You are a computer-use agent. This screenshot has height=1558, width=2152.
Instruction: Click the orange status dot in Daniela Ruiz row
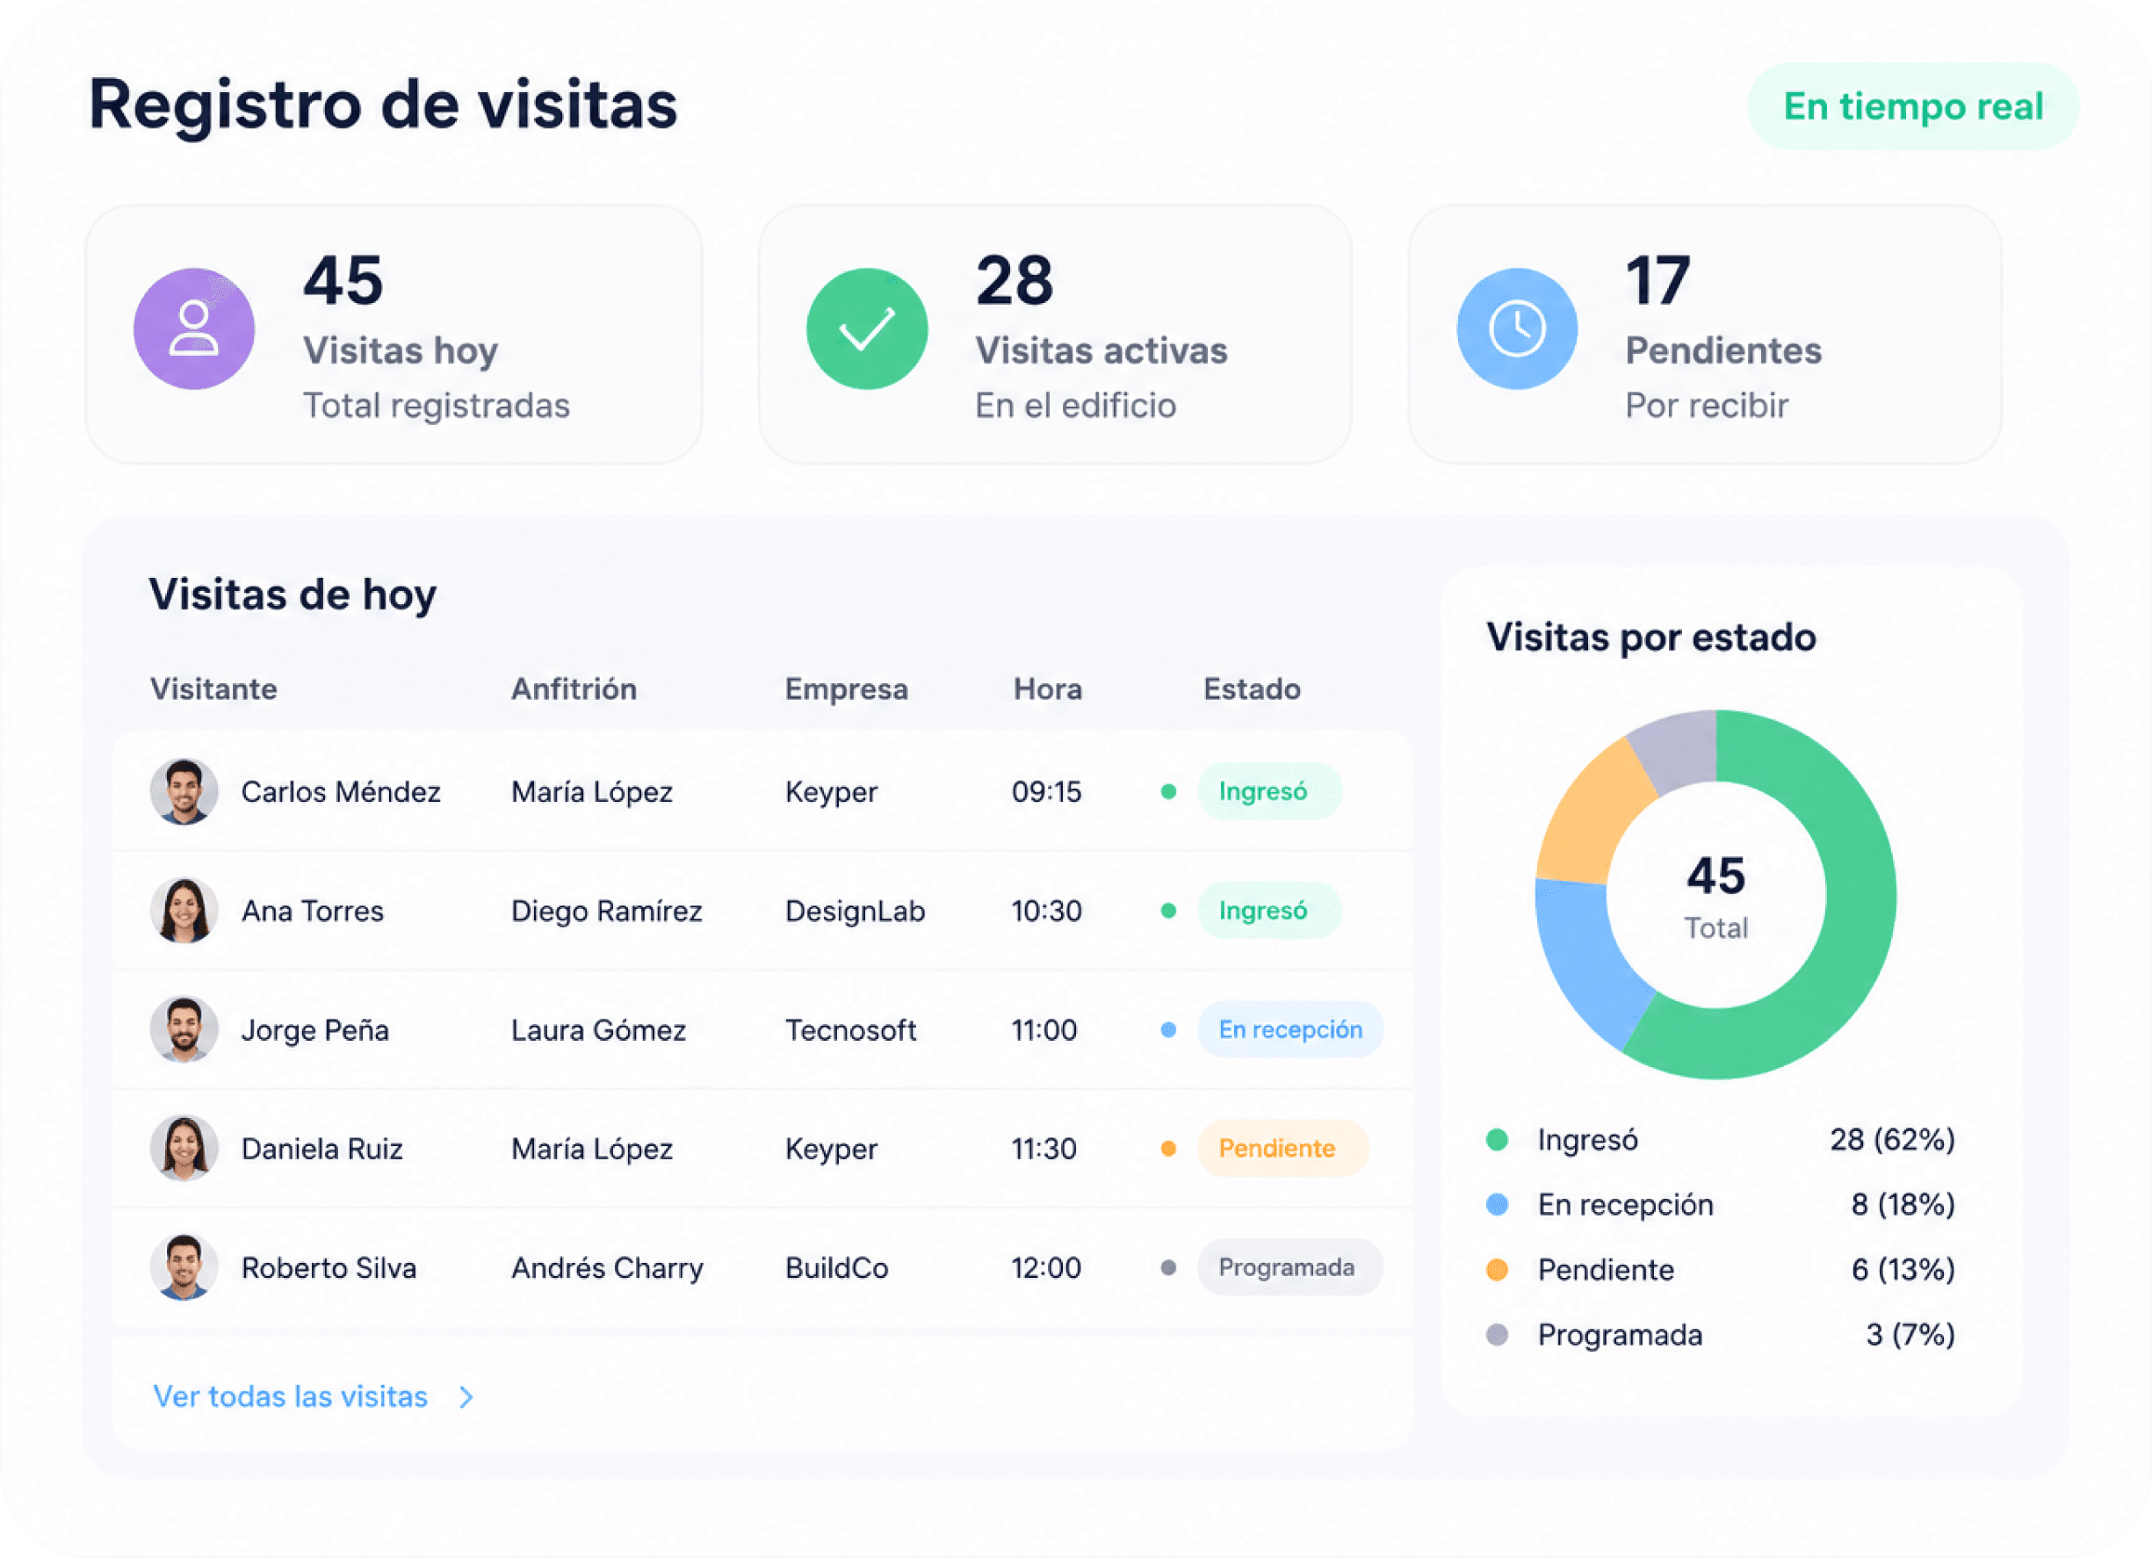(x=1169, y=1148)
